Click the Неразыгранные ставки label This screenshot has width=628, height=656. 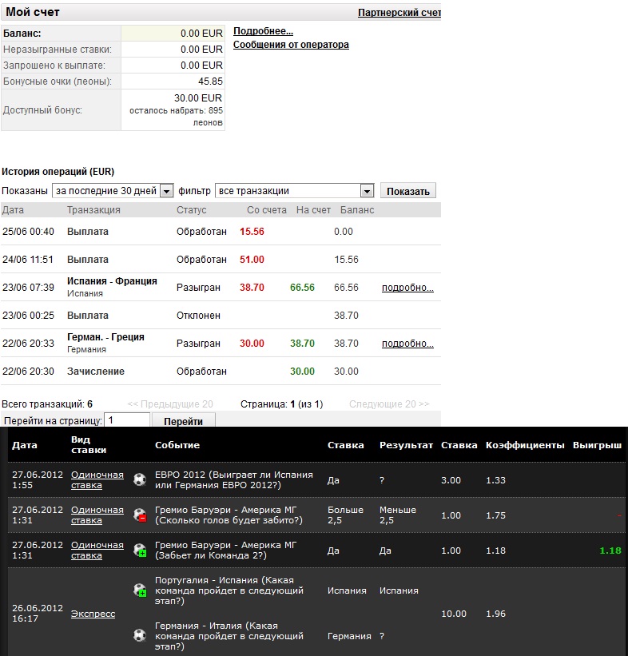click(x=58, y=50)
